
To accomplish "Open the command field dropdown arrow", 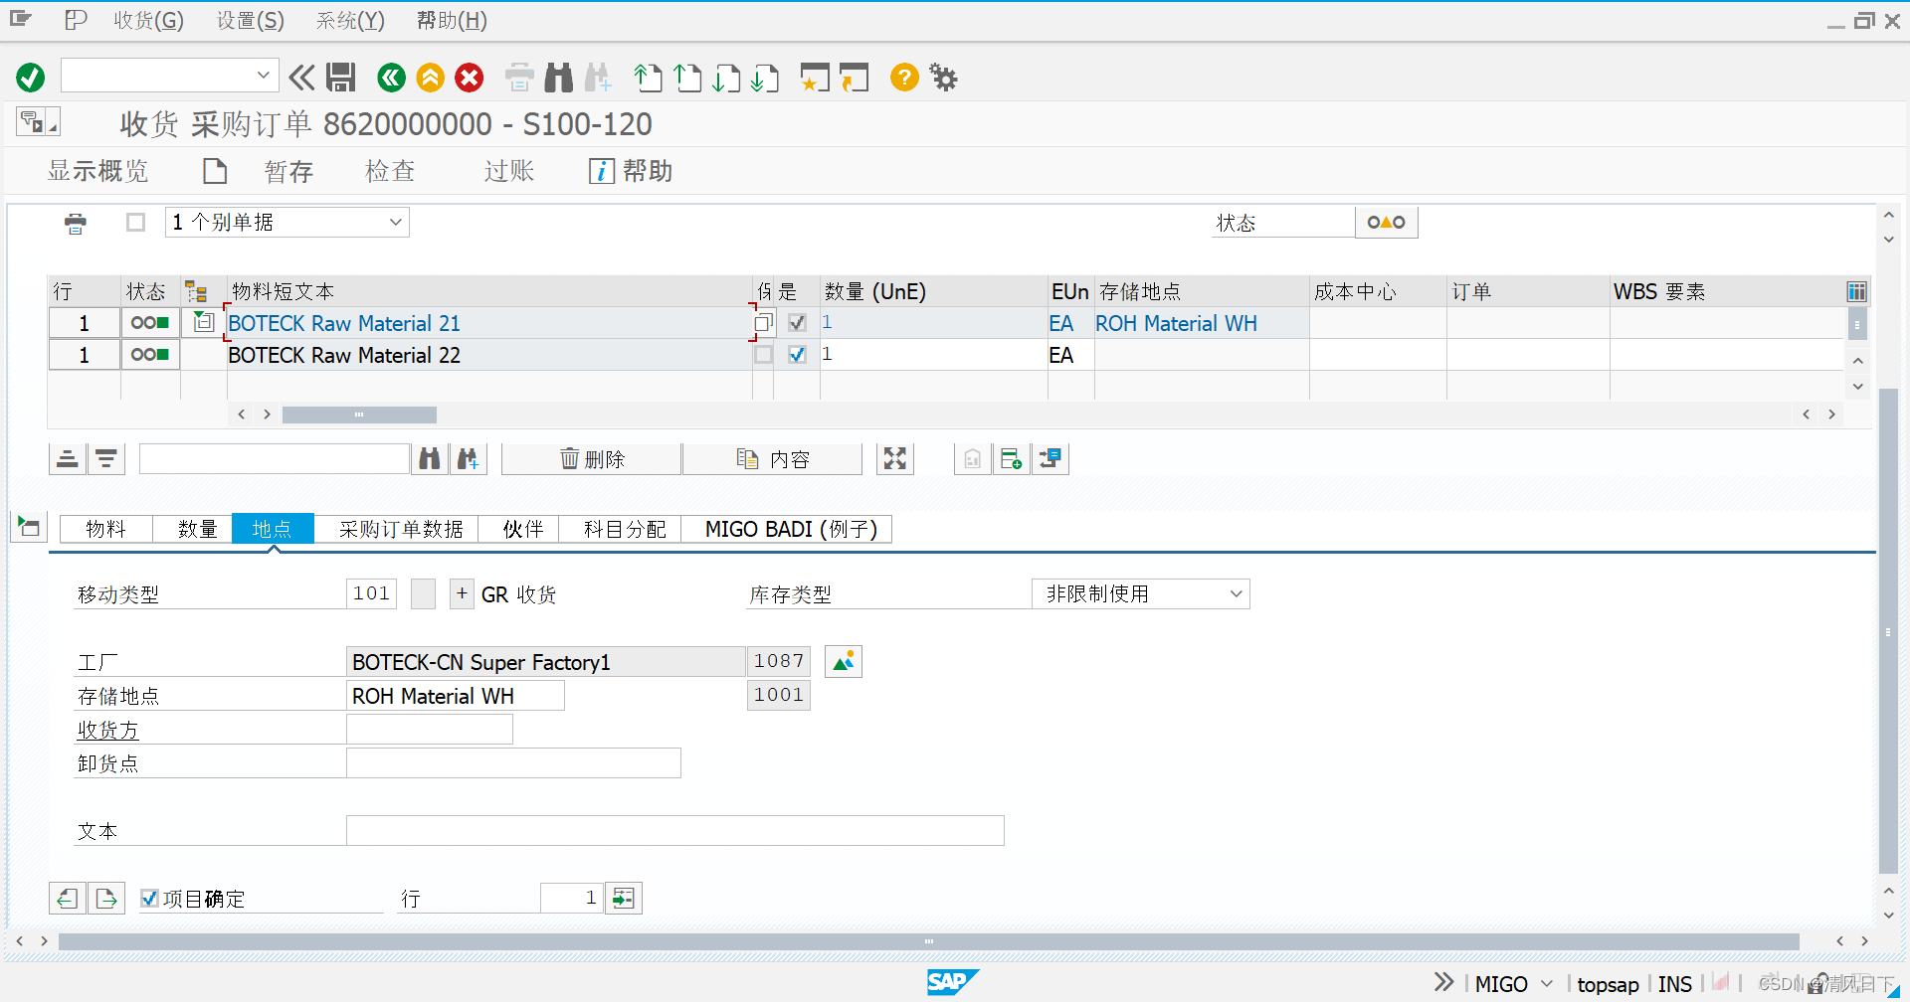I will click(x=263, y=76).
